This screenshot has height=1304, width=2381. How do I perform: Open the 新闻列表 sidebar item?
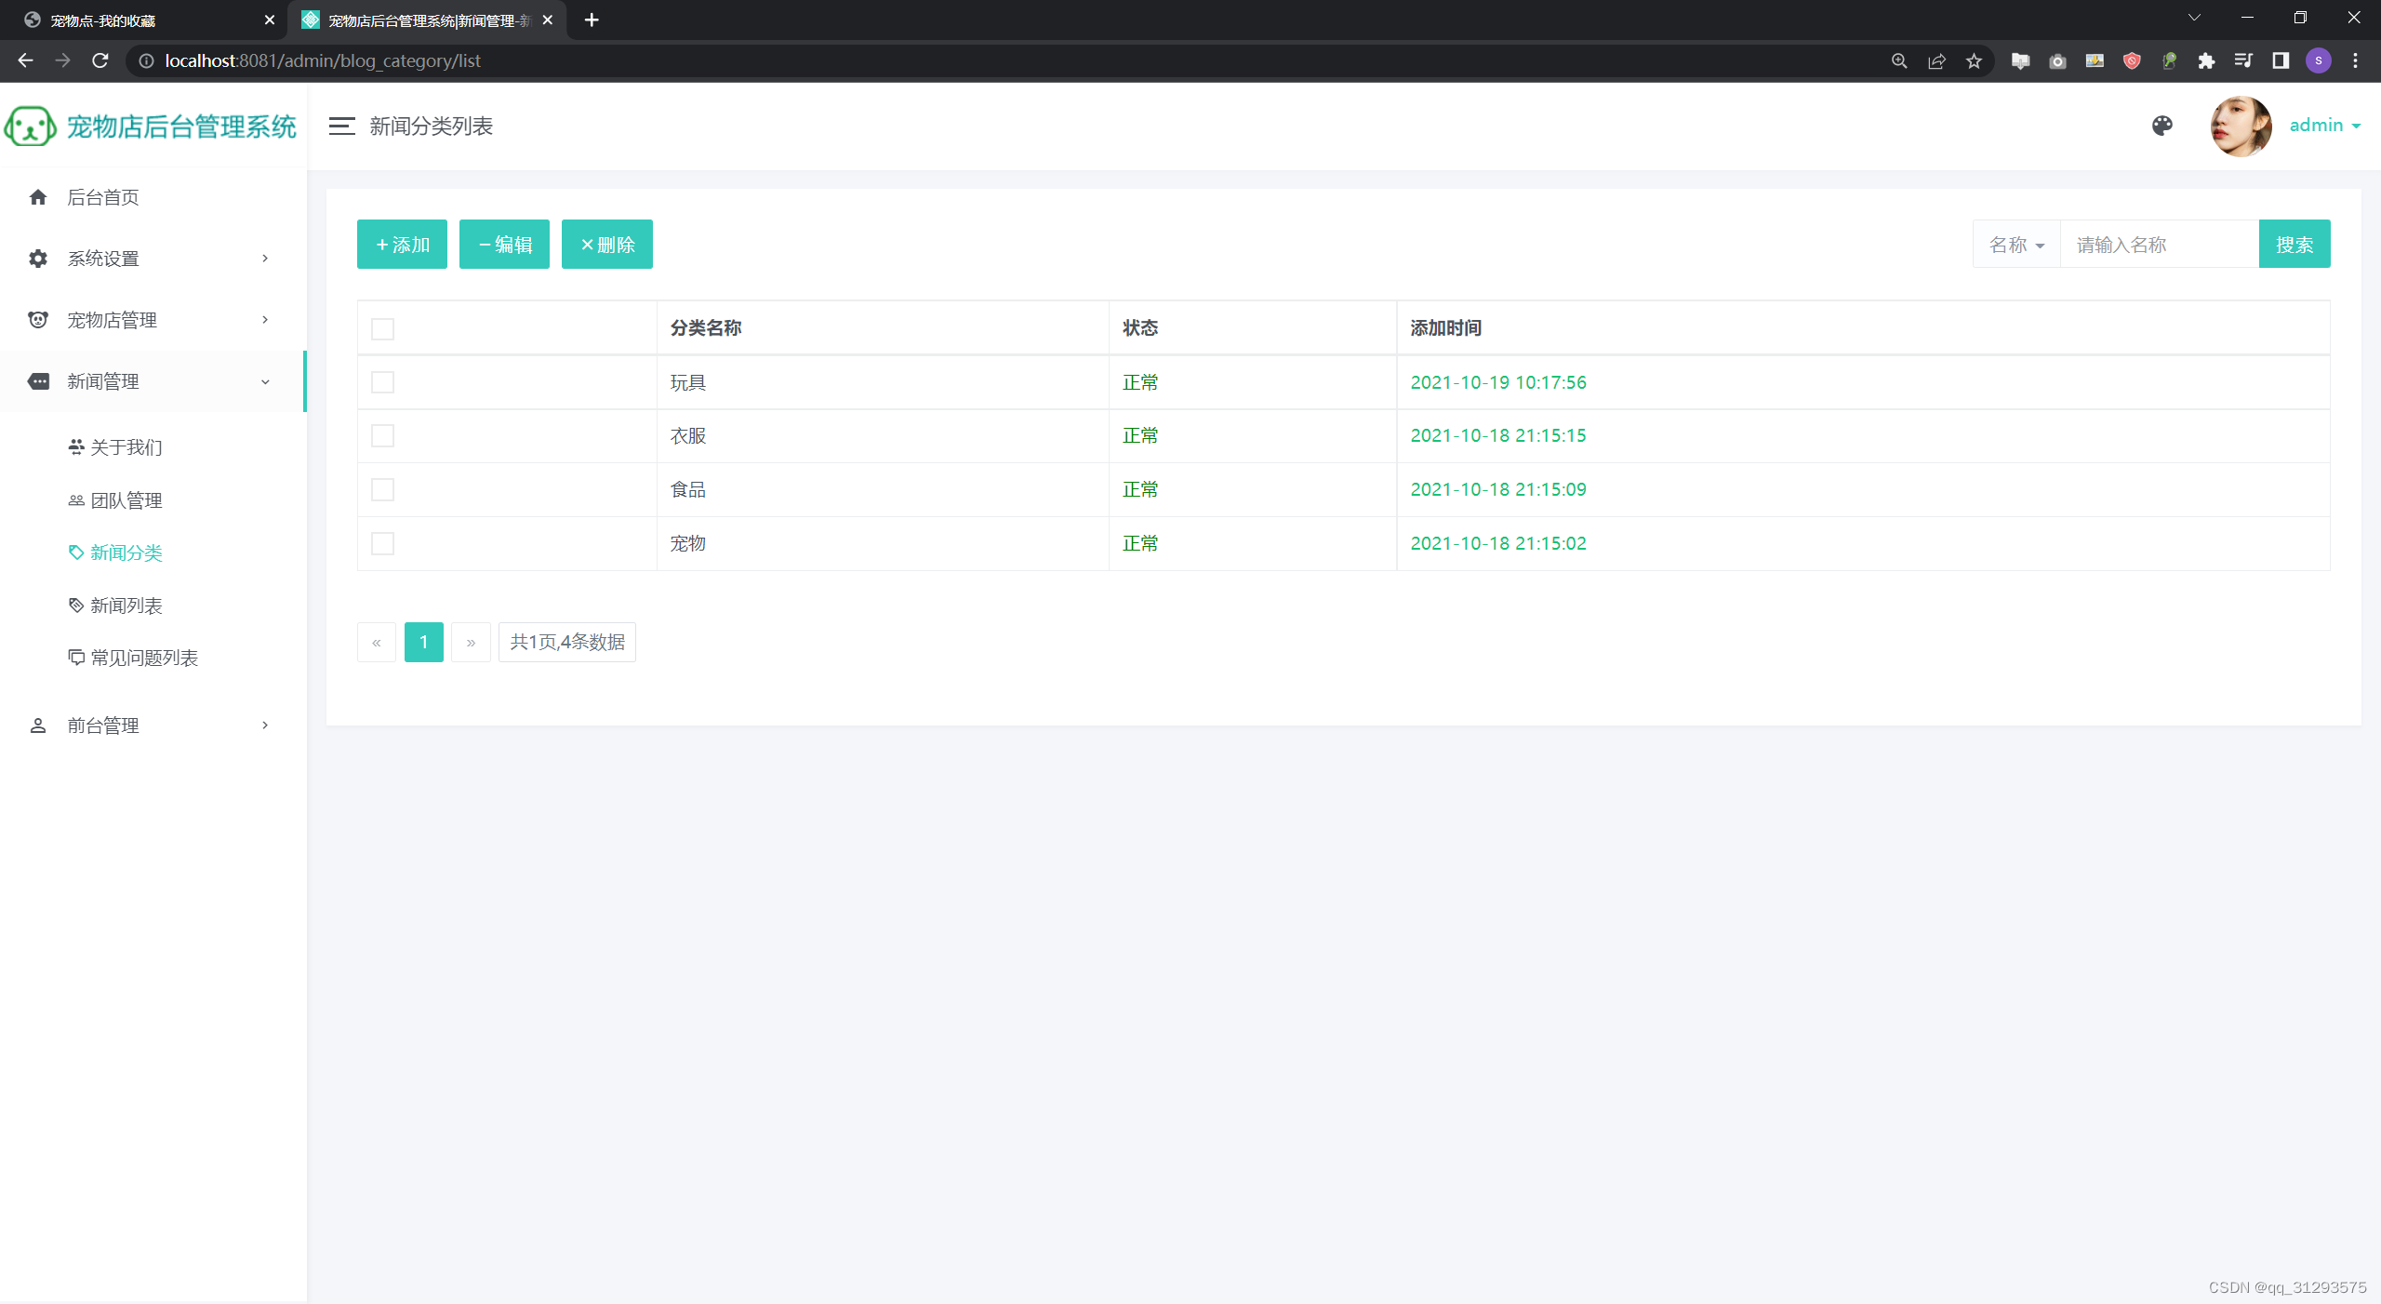coord(126,605)
